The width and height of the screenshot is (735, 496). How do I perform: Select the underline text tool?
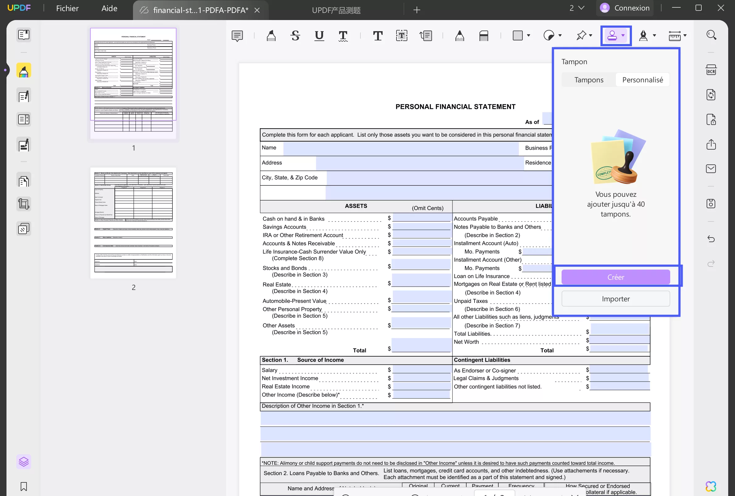[319, 35]
